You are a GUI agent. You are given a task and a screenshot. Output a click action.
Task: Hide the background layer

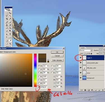[81, 78]
